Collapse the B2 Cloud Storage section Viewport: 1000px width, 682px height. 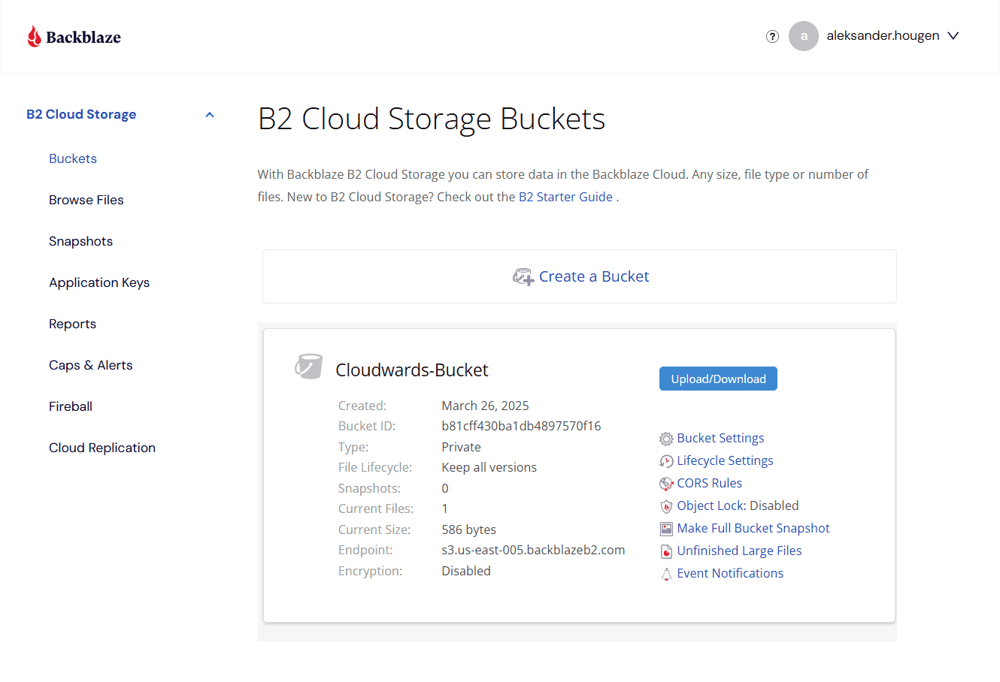click(x=210, y=115)
